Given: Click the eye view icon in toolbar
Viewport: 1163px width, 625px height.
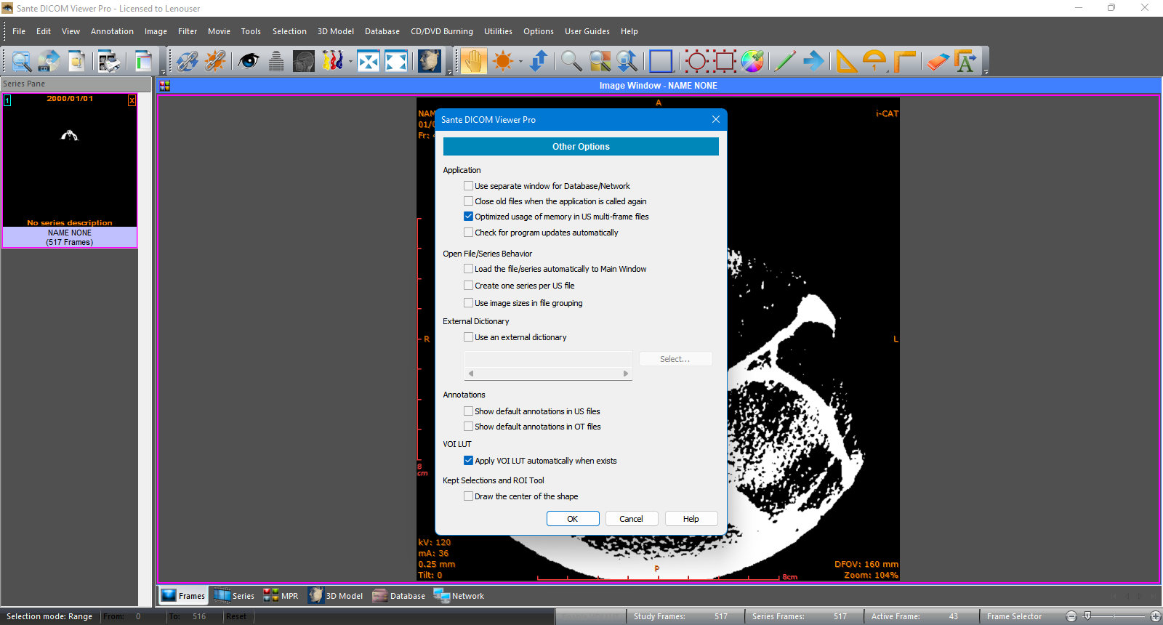Looking at the screenshot, I should click(249, 61).
